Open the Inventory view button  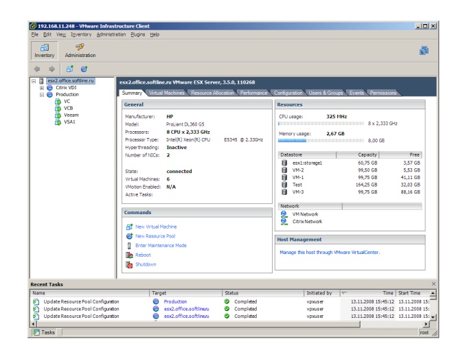click(x=45, y=51)
